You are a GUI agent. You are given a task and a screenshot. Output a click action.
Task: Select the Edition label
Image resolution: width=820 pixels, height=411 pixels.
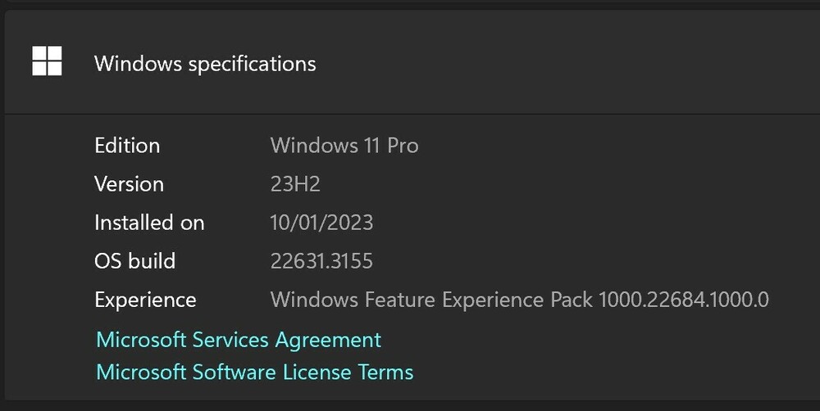127,146
